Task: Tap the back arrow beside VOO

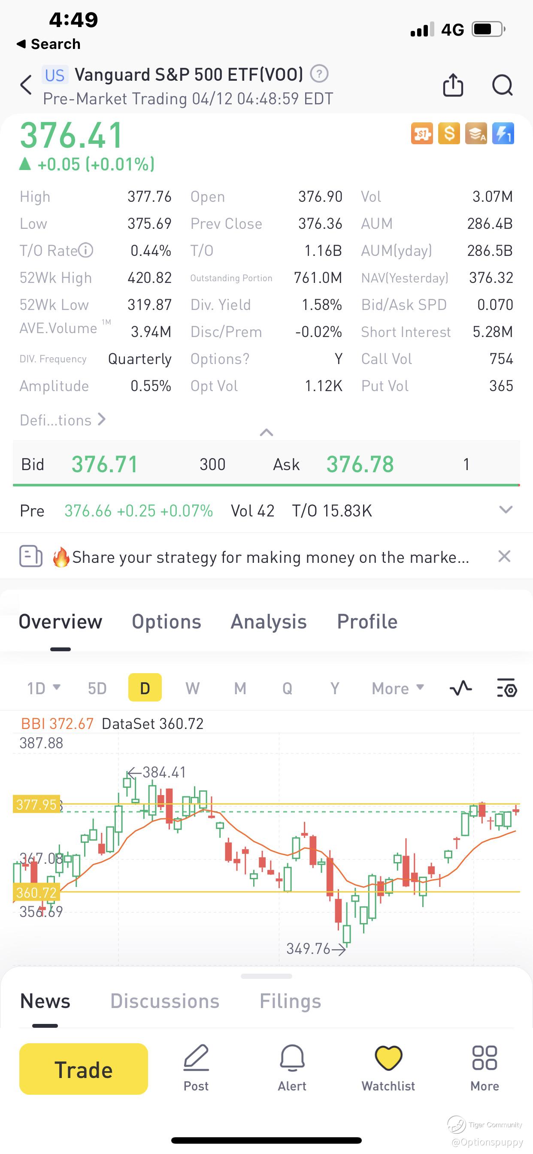Action: 27,85
